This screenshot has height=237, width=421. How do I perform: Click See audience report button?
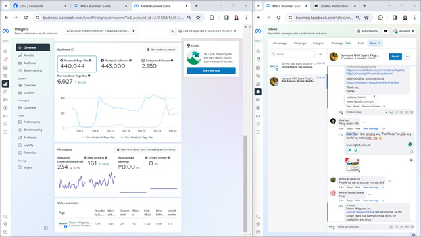(x=162, y=49)
